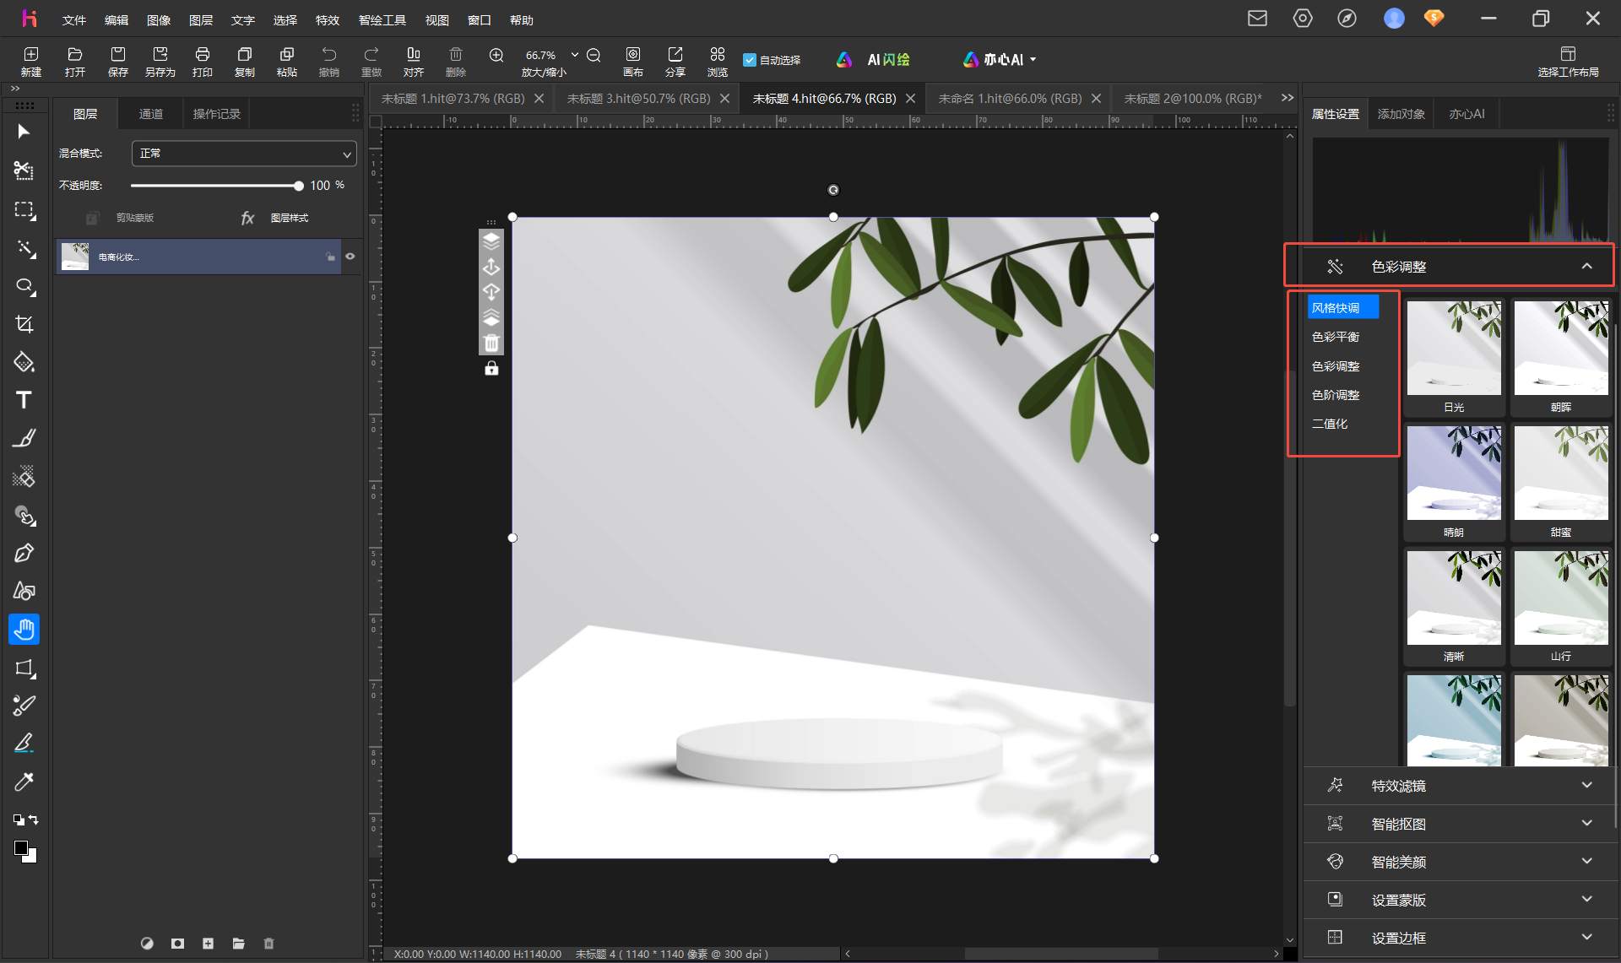Click the Browse (浏览) toolbar icon
Image resolution: width=1621 pixels, height=963 pixels.
click(718, 61)
